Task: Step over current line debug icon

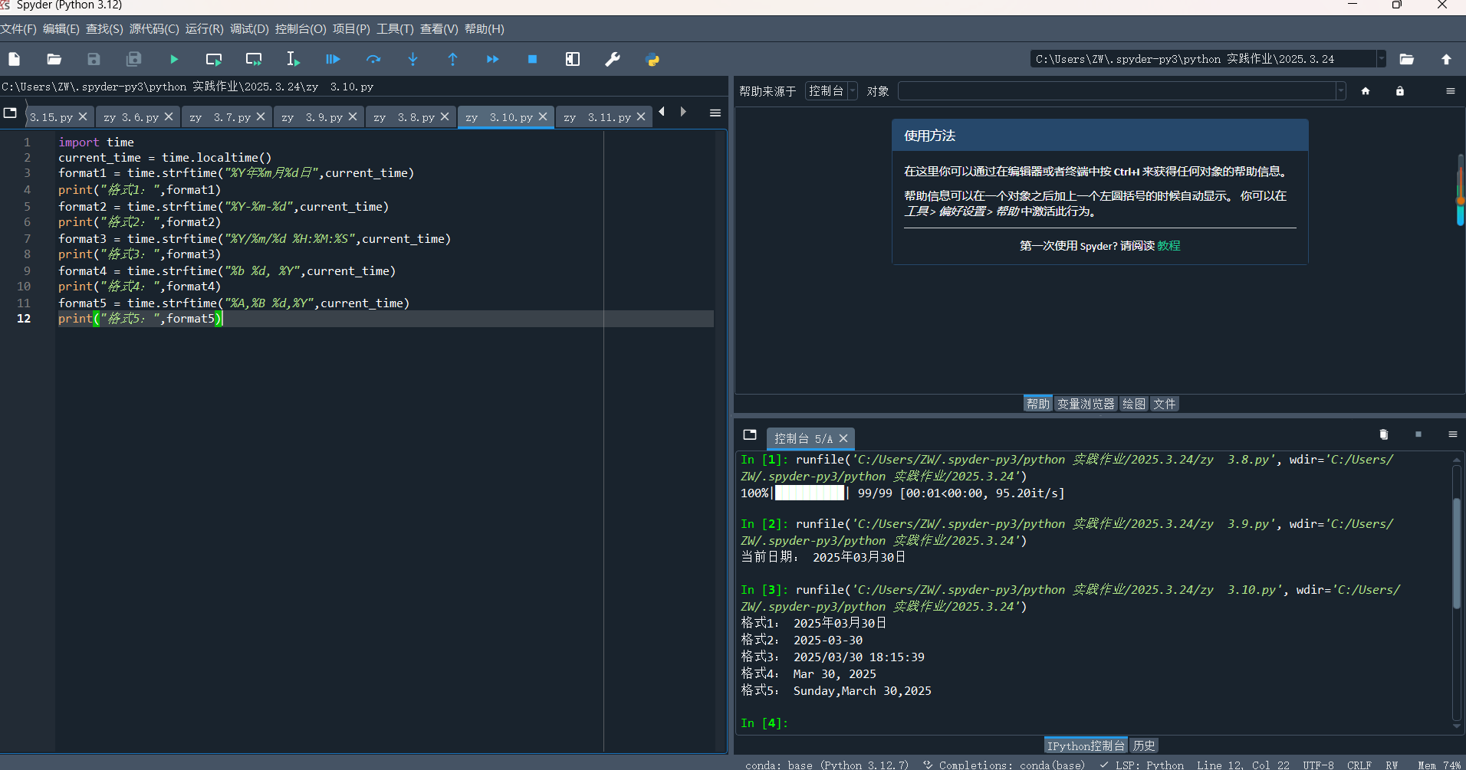Action: (x=373, y=59)
